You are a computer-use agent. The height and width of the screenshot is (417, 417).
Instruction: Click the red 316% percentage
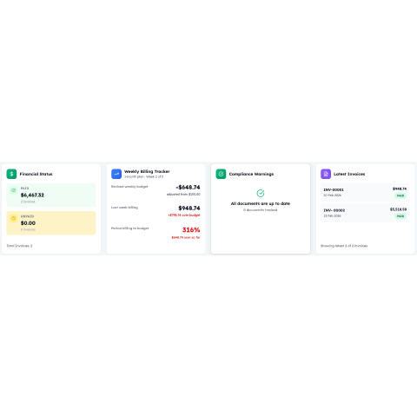pyautogui.click(x=191, y=230)
